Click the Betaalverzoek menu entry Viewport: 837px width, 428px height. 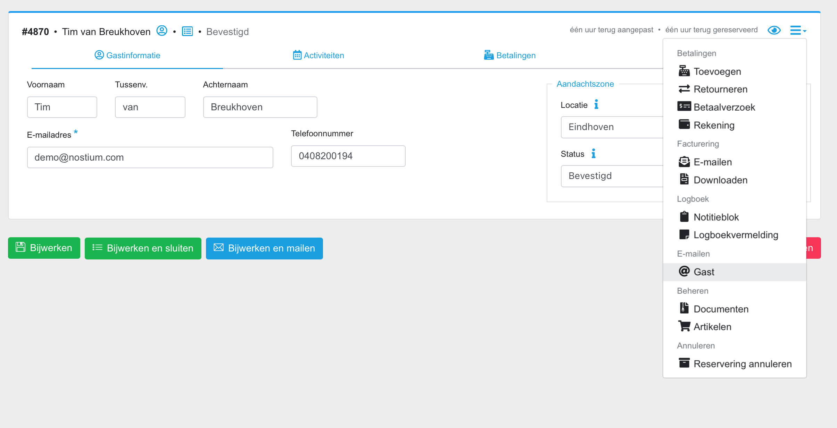click(x=724, y=107)
